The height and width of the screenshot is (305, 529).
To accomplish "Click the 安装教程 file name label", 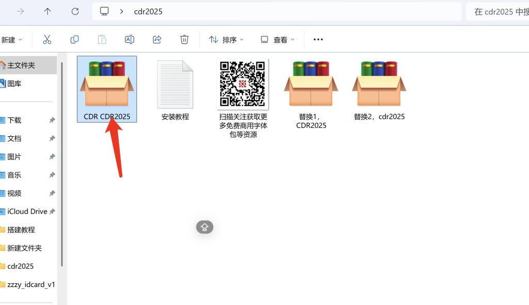I will coord(175,117).
